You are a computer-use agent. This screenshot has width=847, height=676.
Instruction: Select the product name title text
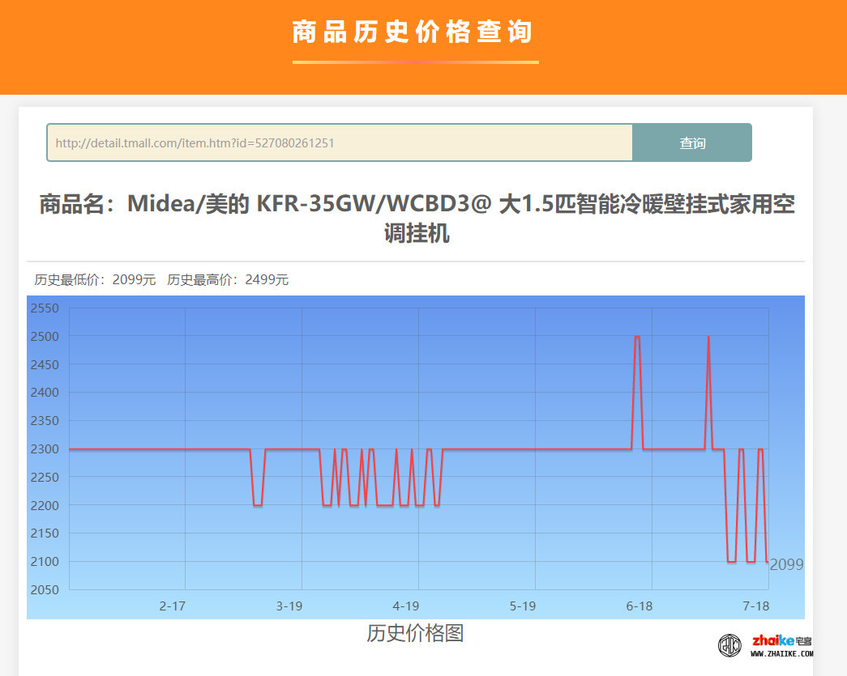pyautogui.click(x=417, y=219)
